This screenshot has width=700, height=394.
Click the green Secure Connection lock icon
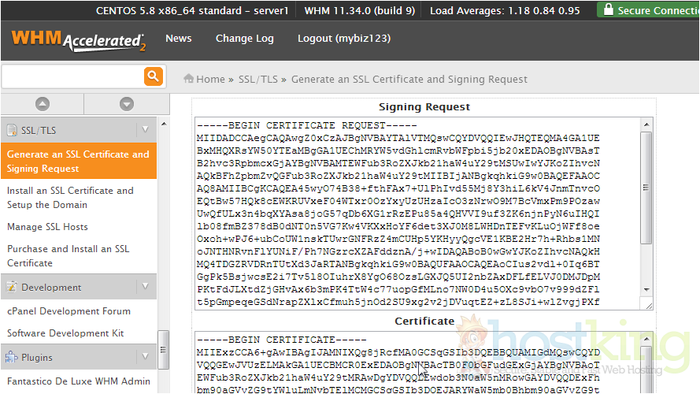606,11
